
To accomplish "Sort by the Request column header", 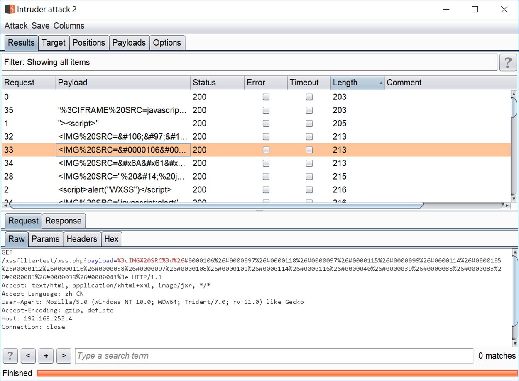I will pyautogui.click(x=29, y=83).
